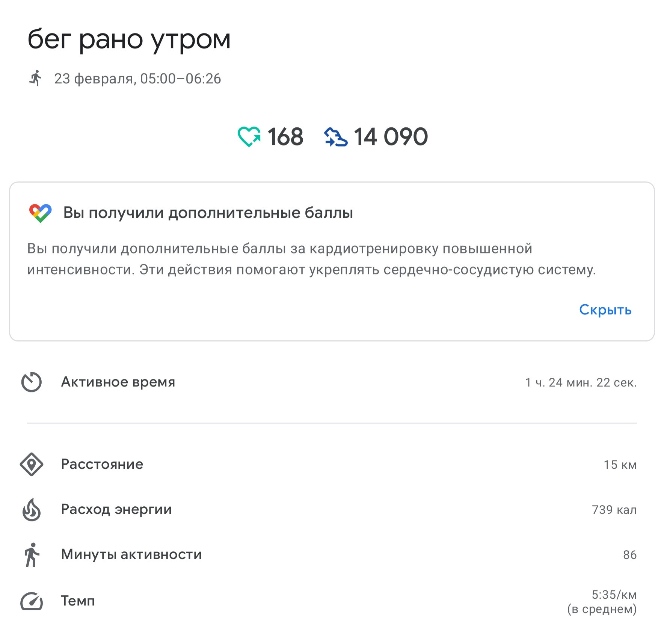Tap the blue steps shoe icon
The image size is (664, 625).
click(336, 137)
